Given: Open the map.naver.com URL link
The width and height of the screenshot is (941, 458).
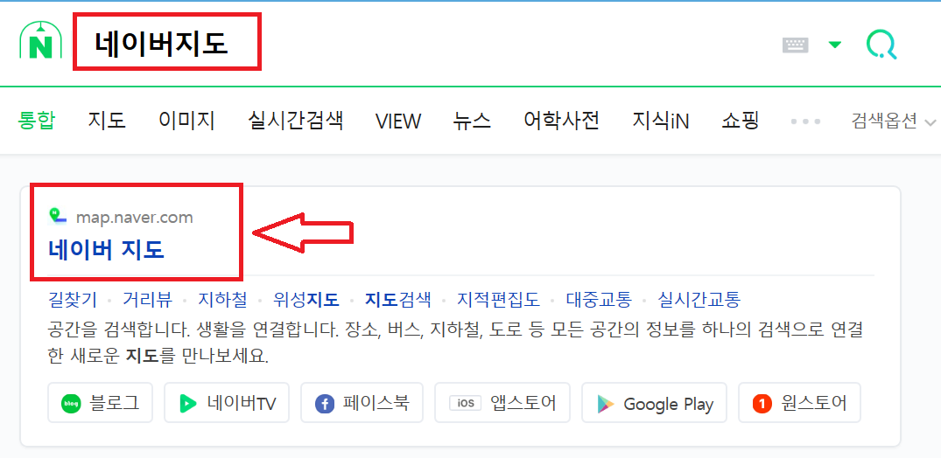Looking at the screenshot, I should pos(135,217).
